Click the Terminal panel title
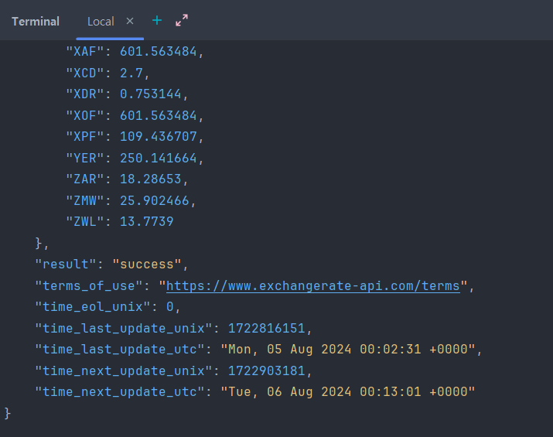 [36, 22]
